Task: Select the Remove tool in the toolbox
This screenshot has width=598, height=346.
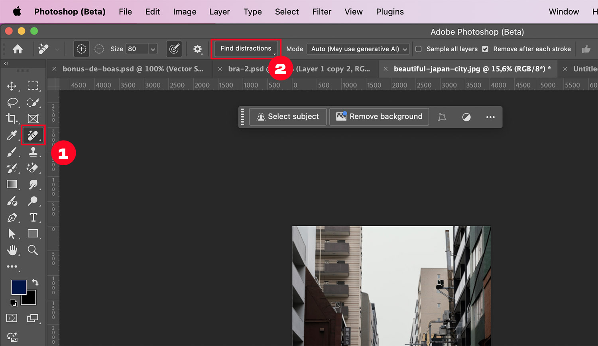Action: tap(33, 135)
